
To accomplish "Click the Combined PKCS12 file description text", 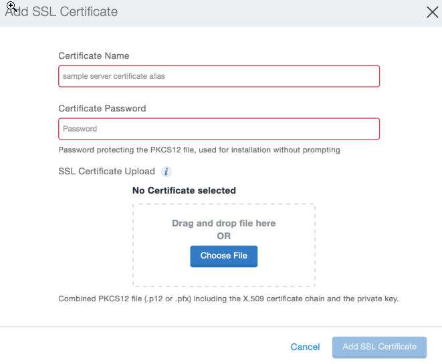I will [x=228, y=299].
